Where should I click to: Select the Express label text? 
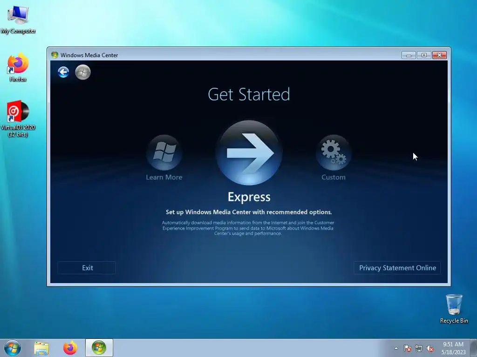tap(249, 197)
